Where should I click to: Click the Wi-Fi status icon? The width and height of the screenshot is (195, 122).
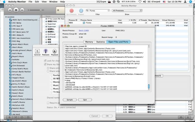(140, 2)
